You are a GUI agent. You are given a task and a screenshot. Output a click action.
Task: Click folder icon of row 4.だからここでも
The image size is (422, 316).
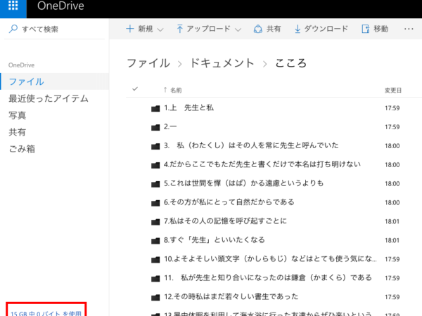click(155, 165)
